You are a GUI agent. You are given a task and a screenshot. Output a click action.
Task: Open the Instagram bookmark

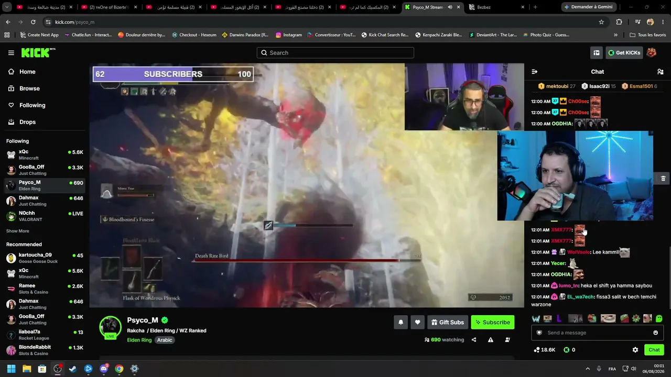pos(289,35)
